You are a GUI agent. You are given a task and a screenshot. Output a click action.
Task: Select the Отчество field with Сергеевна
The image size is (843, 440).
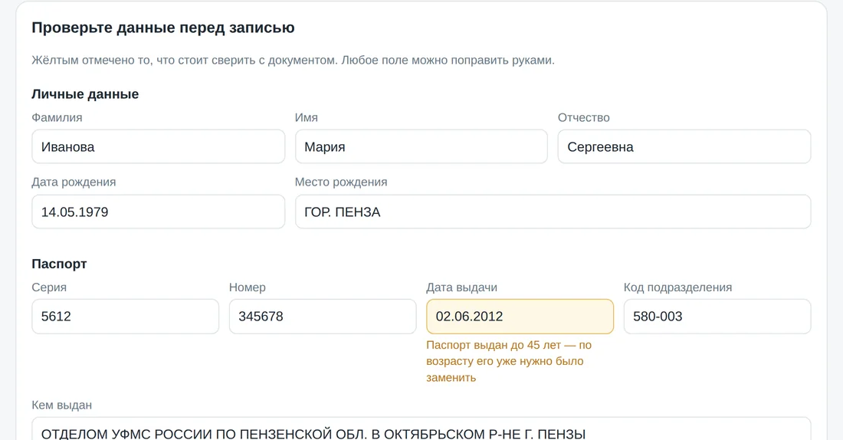pyautogui.click(x=684, y=146)
